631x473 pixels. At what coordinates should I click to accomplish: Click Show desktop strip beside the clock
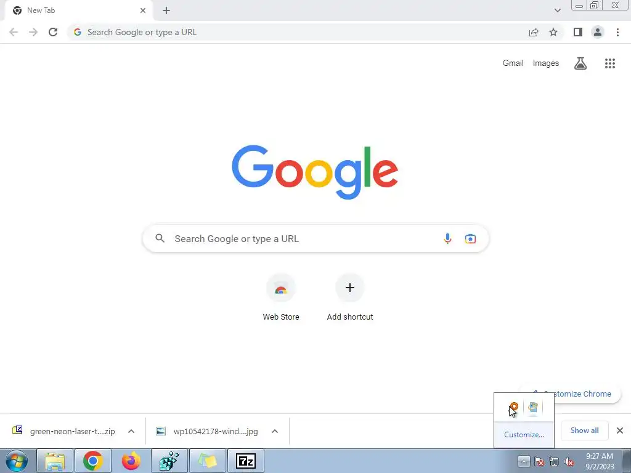click(x=626, y=461)
